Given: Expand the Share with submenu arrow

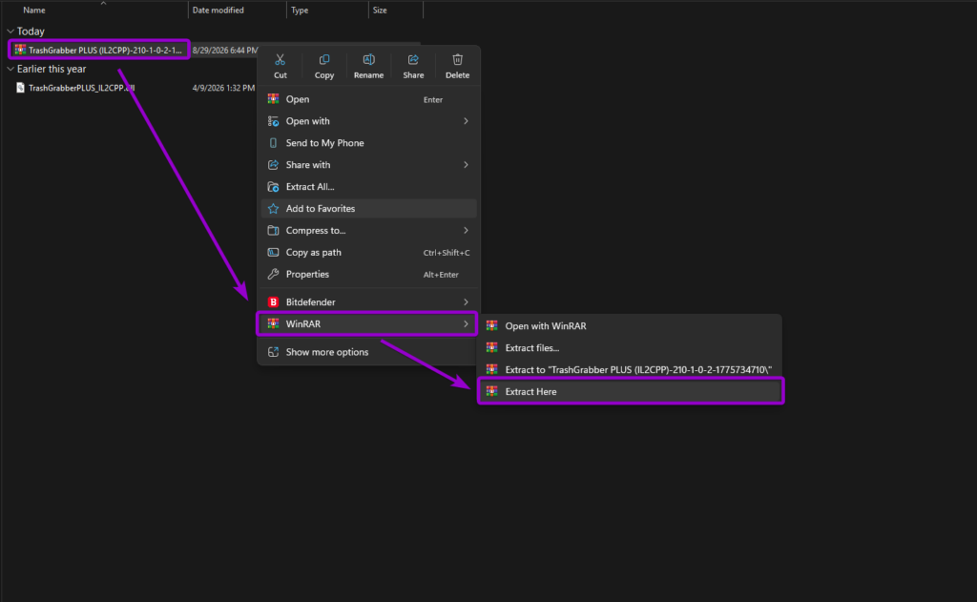Looking at the screenshot, I should 466,164.
